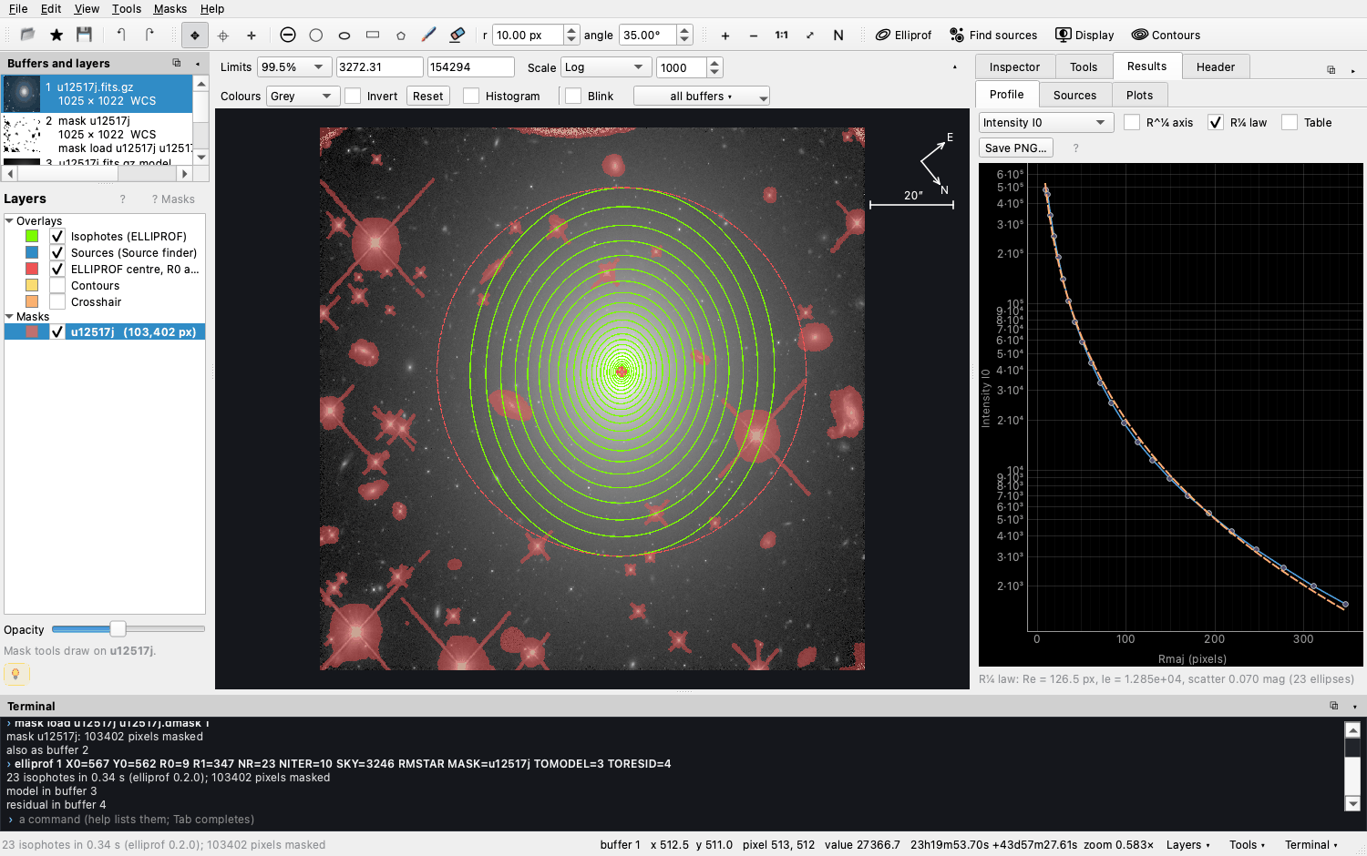Open the Intensity I0 dropdown
The height and width of the screenshot is (856, 1367).
click(x=1046, y=122)
